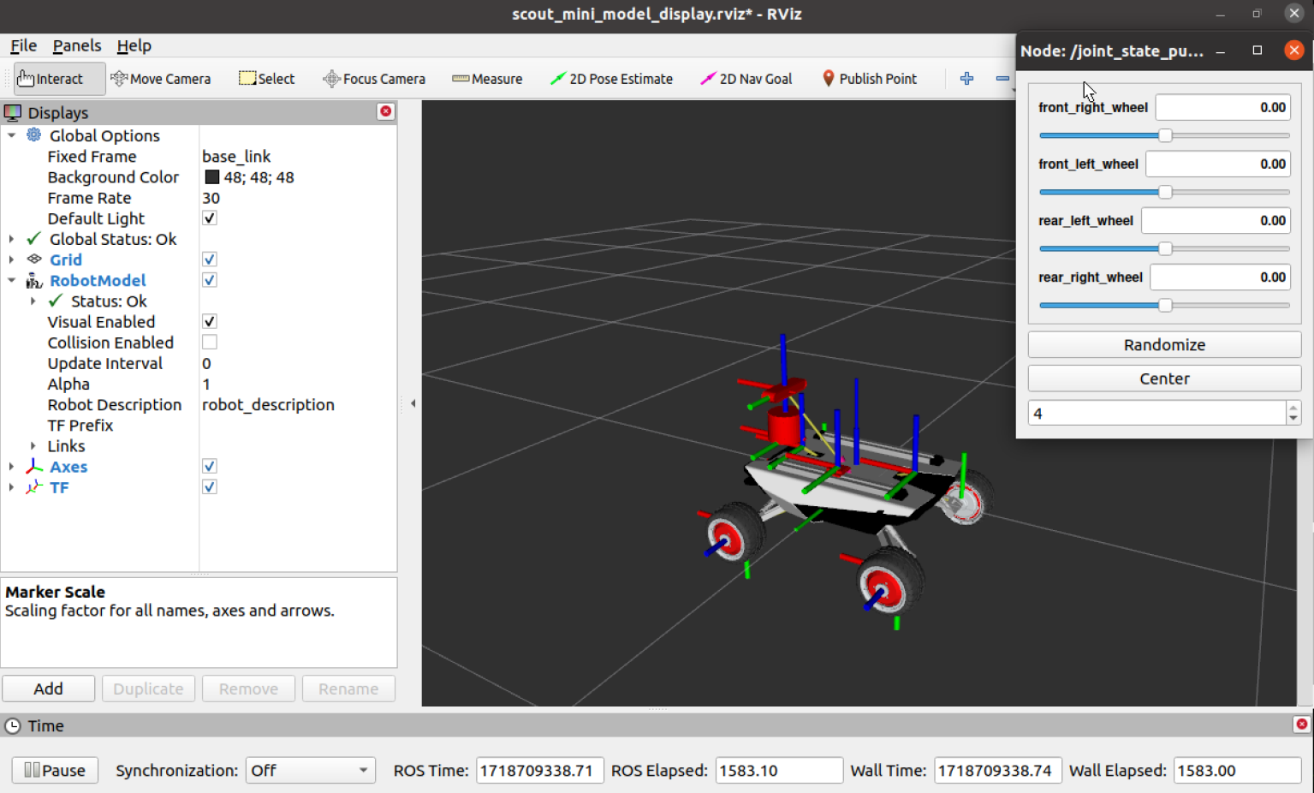
Task: Click the stepper arrows on value 4 spinbox
Action: point(1293,413)
